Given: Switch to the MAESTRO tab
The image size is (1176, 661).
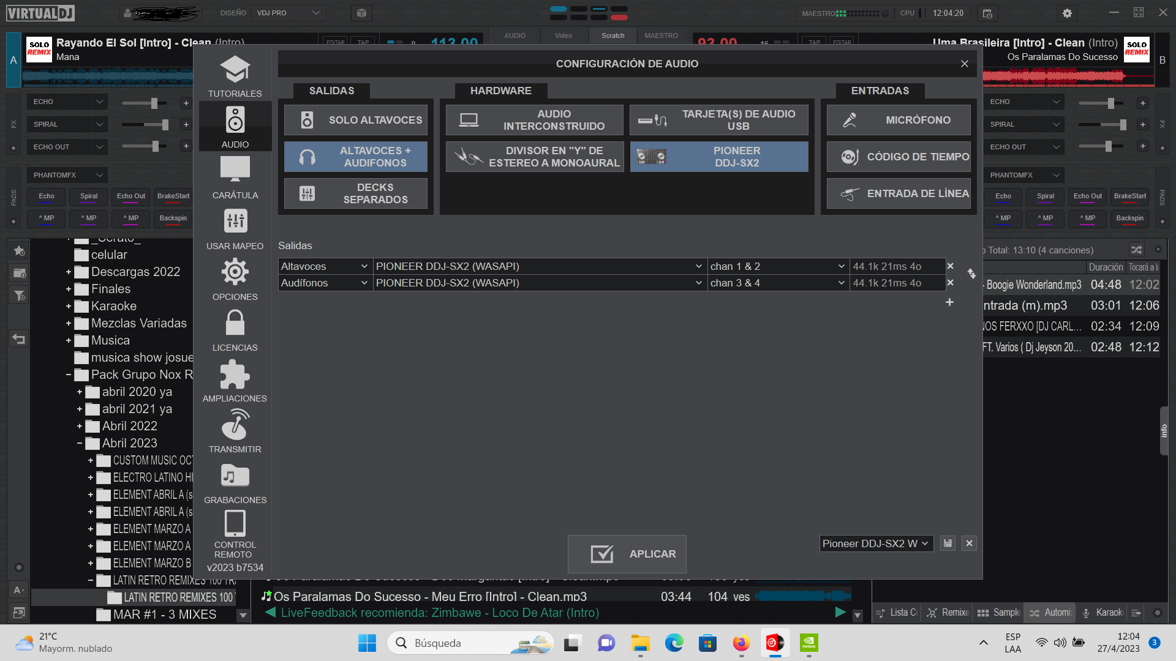Looking at the screenshot, I should (x=661, y=35).
